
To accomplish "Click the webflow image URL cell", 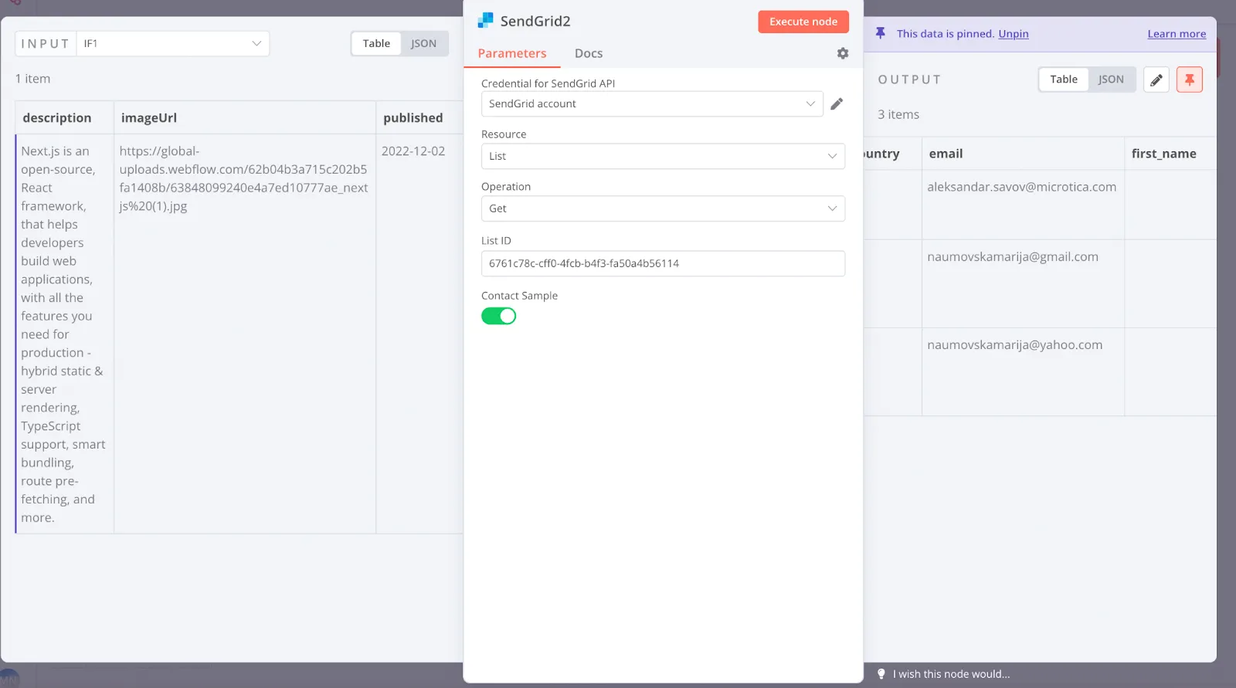I will pos(245,334).
